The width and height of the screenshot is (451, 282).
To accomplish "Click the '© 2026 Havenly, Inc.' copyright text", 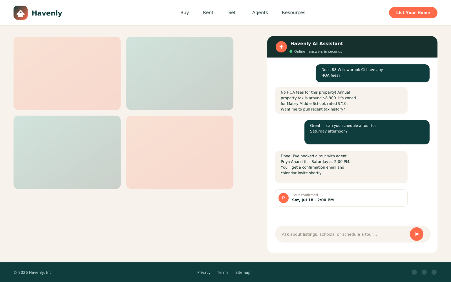I will [33, 272].
